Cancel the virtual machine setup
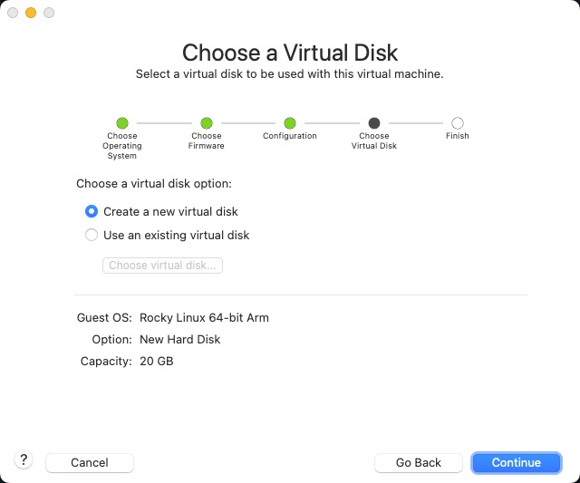This screenshot has height=483, width=580. [x=90, y=462]
